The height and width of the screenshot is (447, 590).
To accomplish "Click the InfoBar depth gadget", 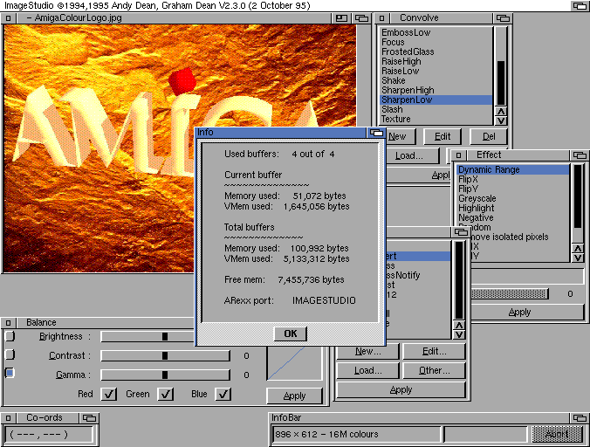I will pos(580,417).
